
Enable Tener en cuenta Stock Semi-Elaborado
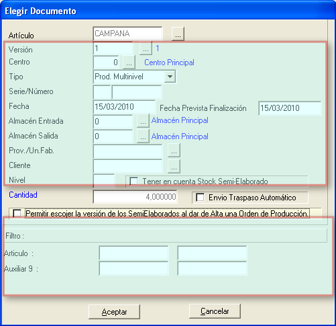pos(133,181)
